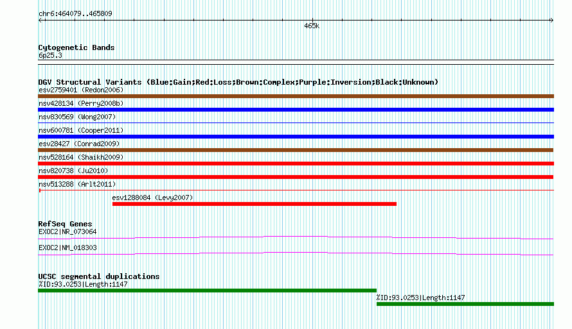Open gene label EXOC2|NM_018303
572x329 pixels.
pos(67,248)
